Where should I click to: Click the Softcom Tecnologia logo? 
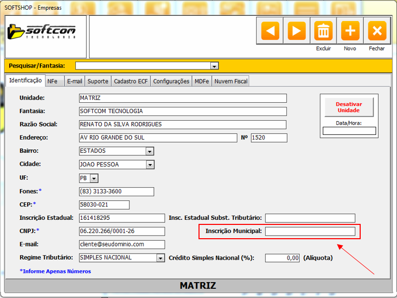[46, 33]
